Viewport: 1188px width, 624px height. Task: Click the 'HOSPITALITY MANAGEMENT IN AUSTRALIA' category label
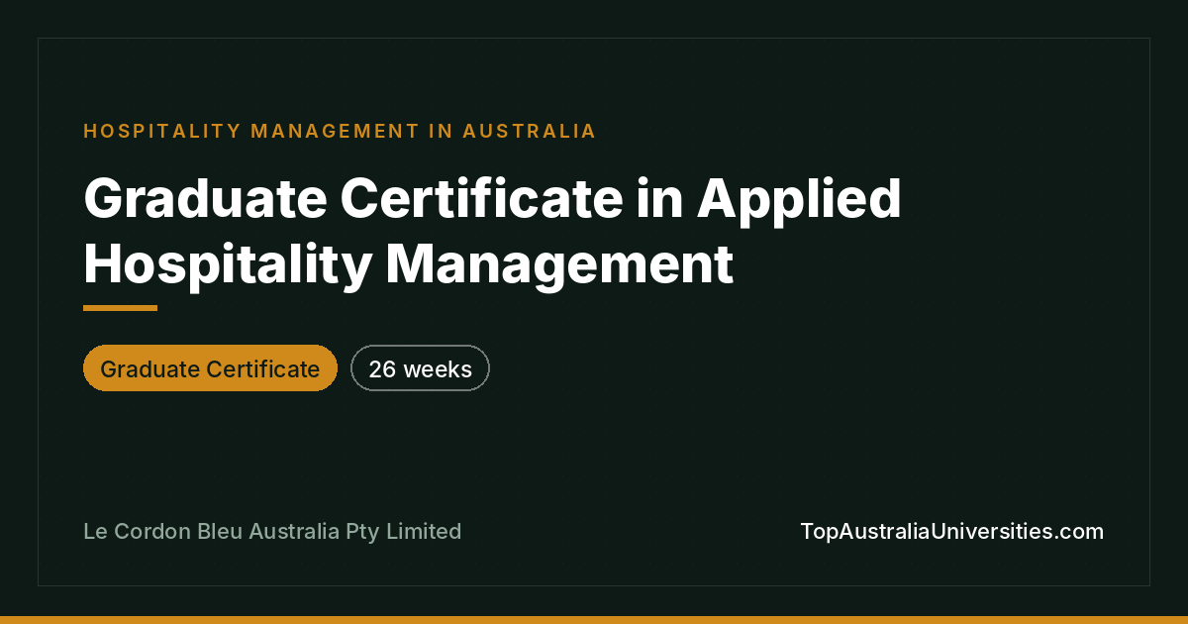click(340, 131)
